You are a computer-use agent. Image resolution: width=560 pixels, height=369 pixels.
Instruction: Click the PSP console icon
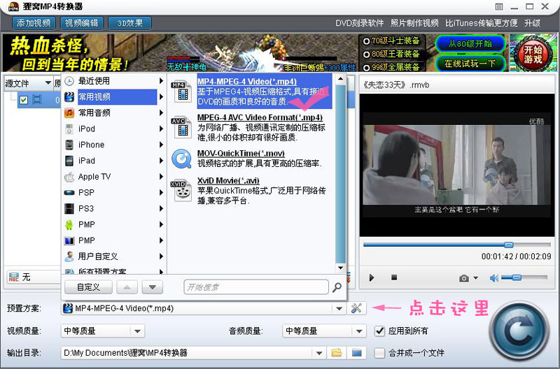[69, 193]
